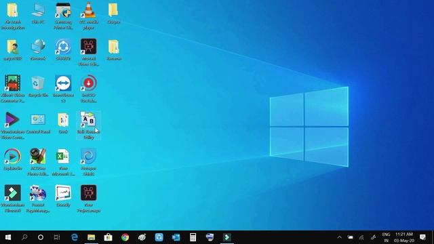
Task: Select the whiteboard chart app shortcut
Action: [x=63, y=197]
